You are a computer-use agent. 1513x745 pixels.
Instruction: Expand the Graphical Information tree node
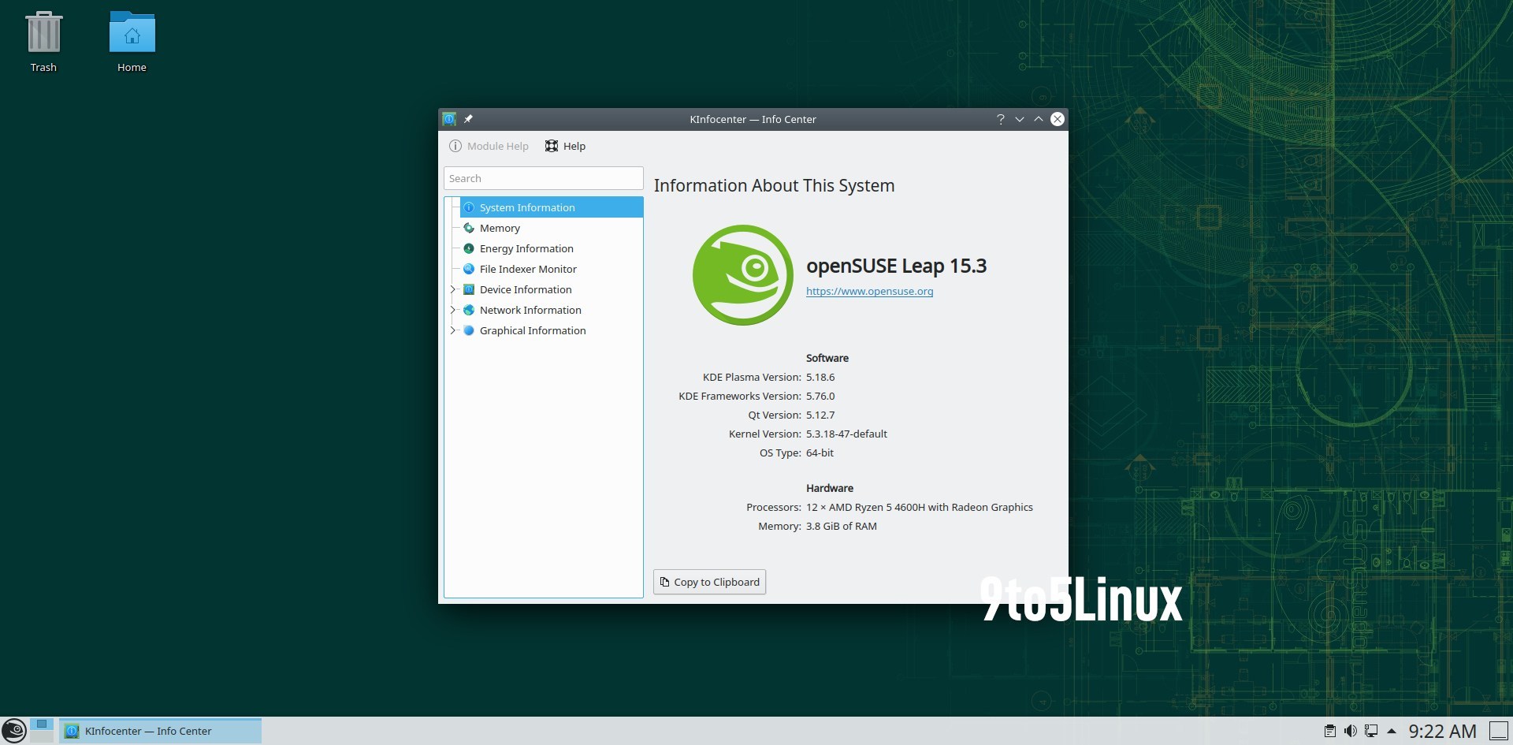(454, 330)
